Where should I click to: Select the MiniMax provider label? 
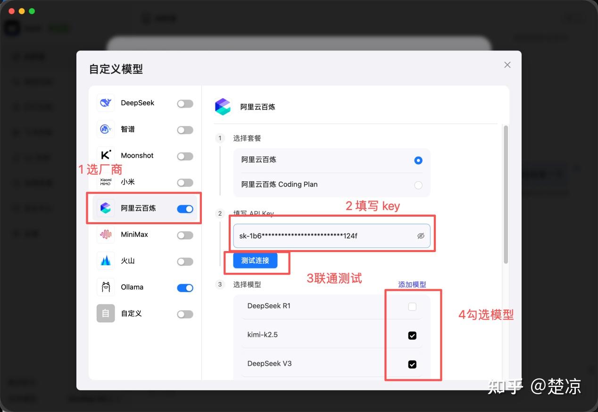134,235
